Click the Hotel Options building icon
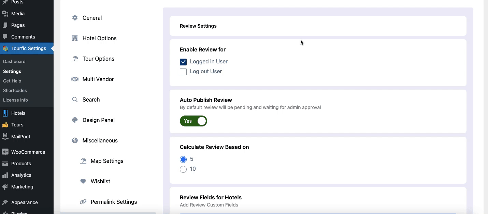The height and width of the screenshot is (214, 488). coord(75,38)
